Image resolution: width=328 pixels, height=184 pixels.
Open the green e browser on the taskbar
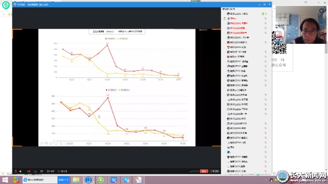101,180
